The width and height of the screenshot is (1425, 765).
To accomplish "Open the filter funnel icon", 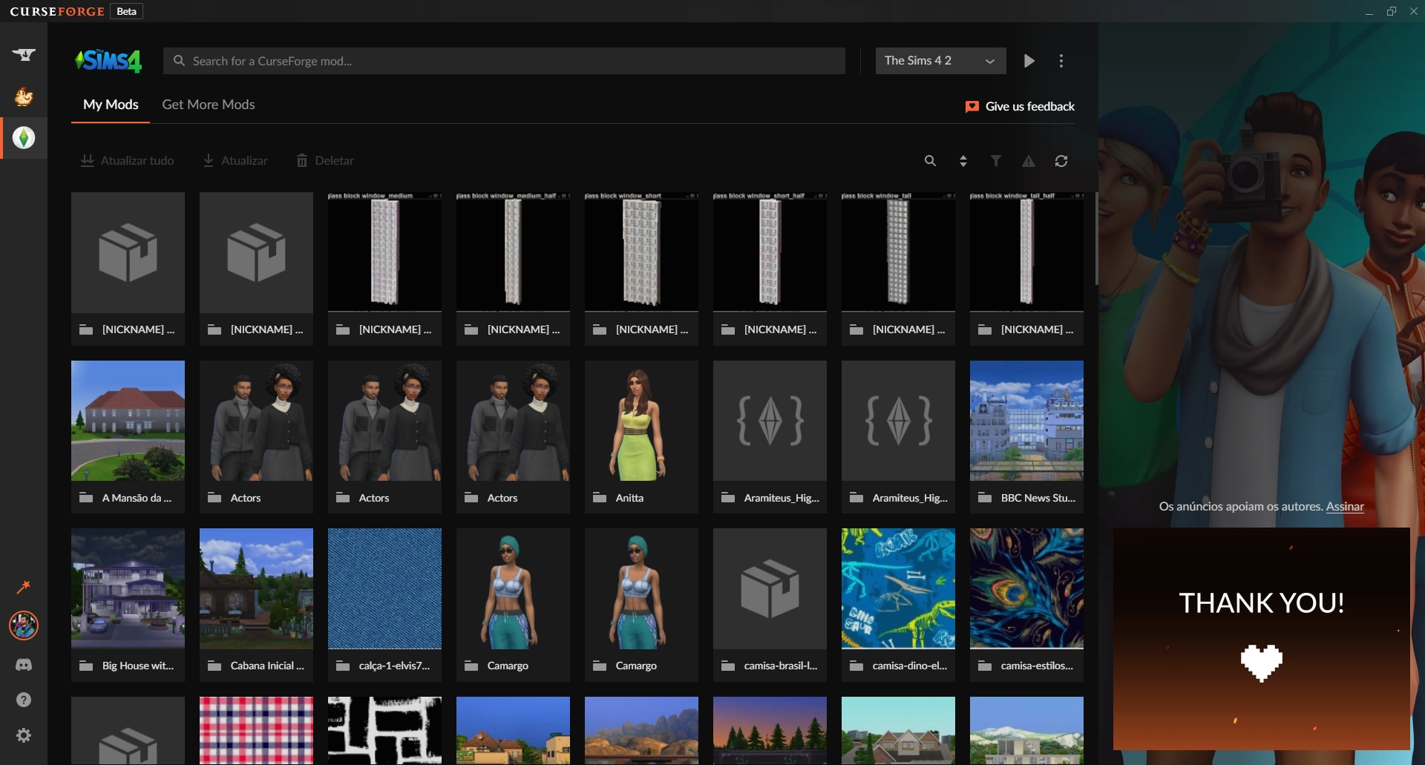I will pyautogui.click(x=996, y=161).
